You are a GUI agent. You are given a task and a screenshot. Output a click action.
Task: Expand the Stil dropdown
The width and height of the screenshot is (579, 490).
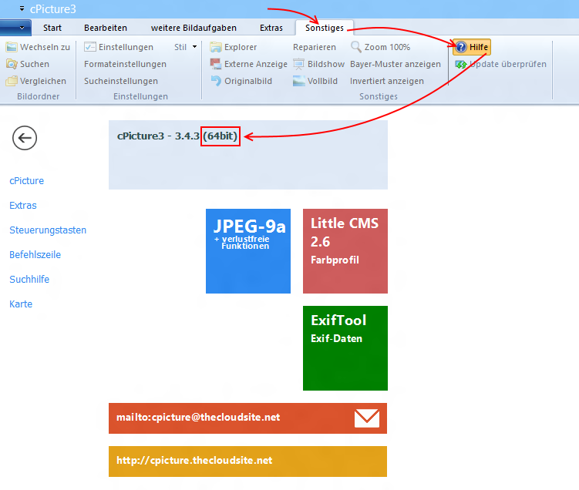pos(185,47)
